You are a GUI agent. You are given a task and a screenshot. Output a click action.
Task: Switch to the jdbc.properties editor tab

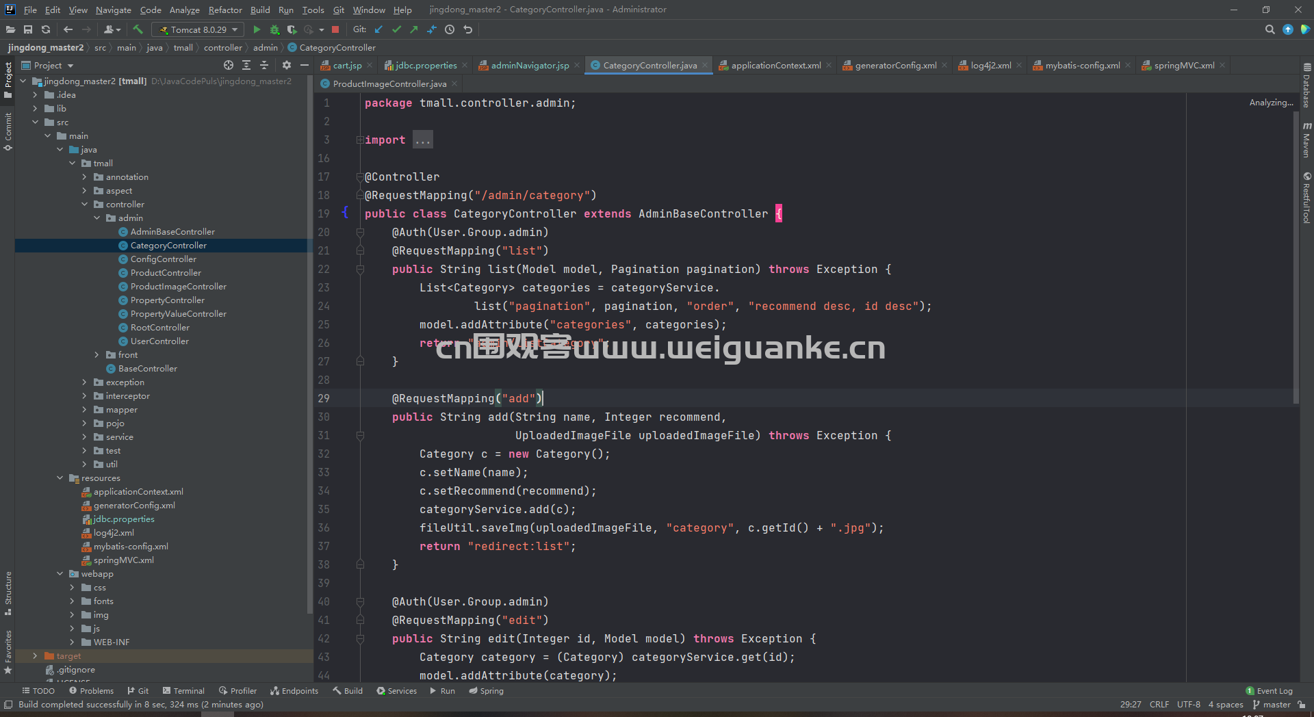pyautogui.click(x=426, y=66)
